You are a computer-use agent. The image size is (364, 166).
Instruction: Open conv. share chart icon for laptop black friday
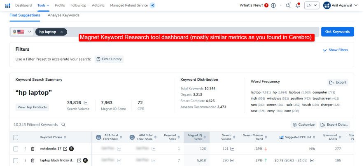[x=154, y=160]
